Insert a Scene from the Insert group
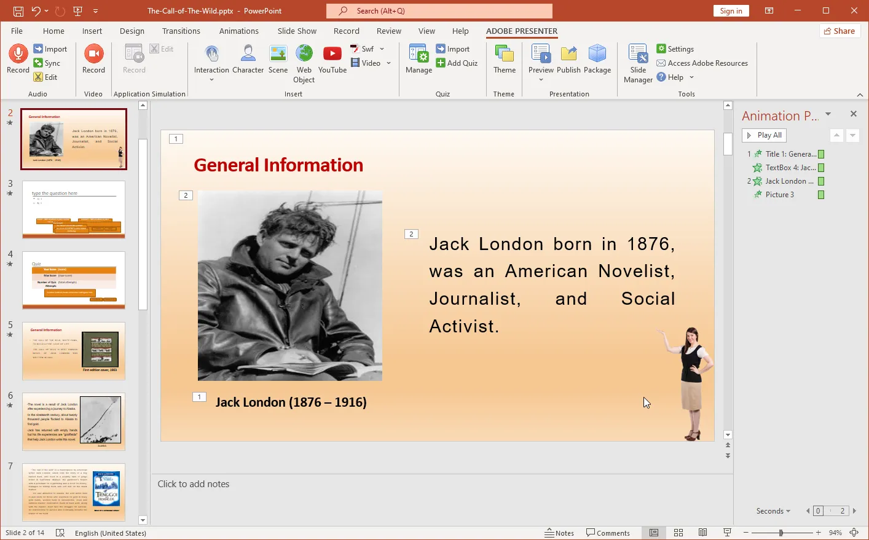 click(278, 58)
